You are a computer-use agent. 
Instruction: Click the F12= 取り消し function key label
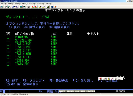(83, 81)
